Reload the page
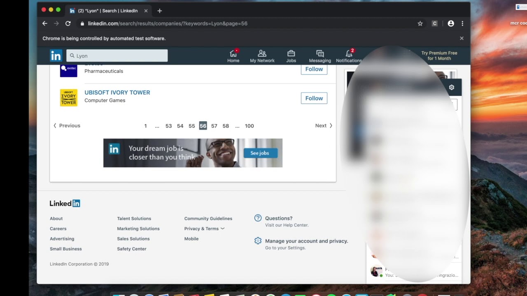This screenshot has width=527, height=296. (x=68, y=23)
